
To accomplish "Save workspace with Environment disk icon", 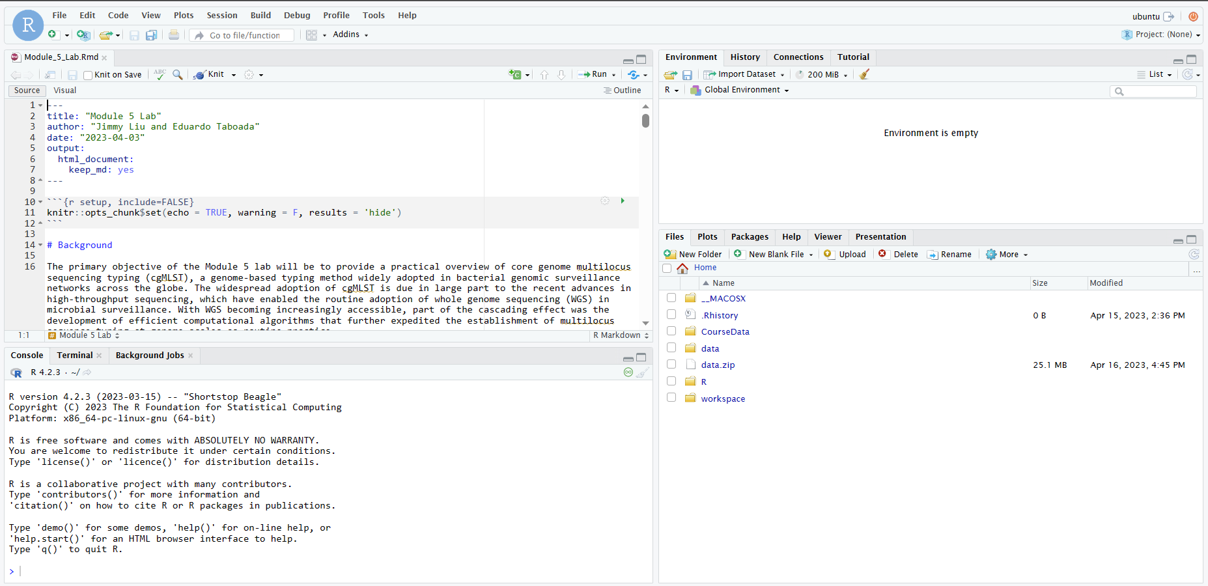I will [x=687, y=74].
